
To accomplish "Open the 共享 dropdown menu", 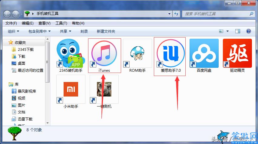I will (x=65, y=31).
